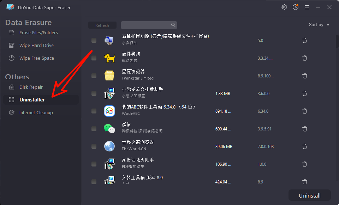
Task: Click the Wipe Free Space pie icon
Action: [x=11, y=58]
